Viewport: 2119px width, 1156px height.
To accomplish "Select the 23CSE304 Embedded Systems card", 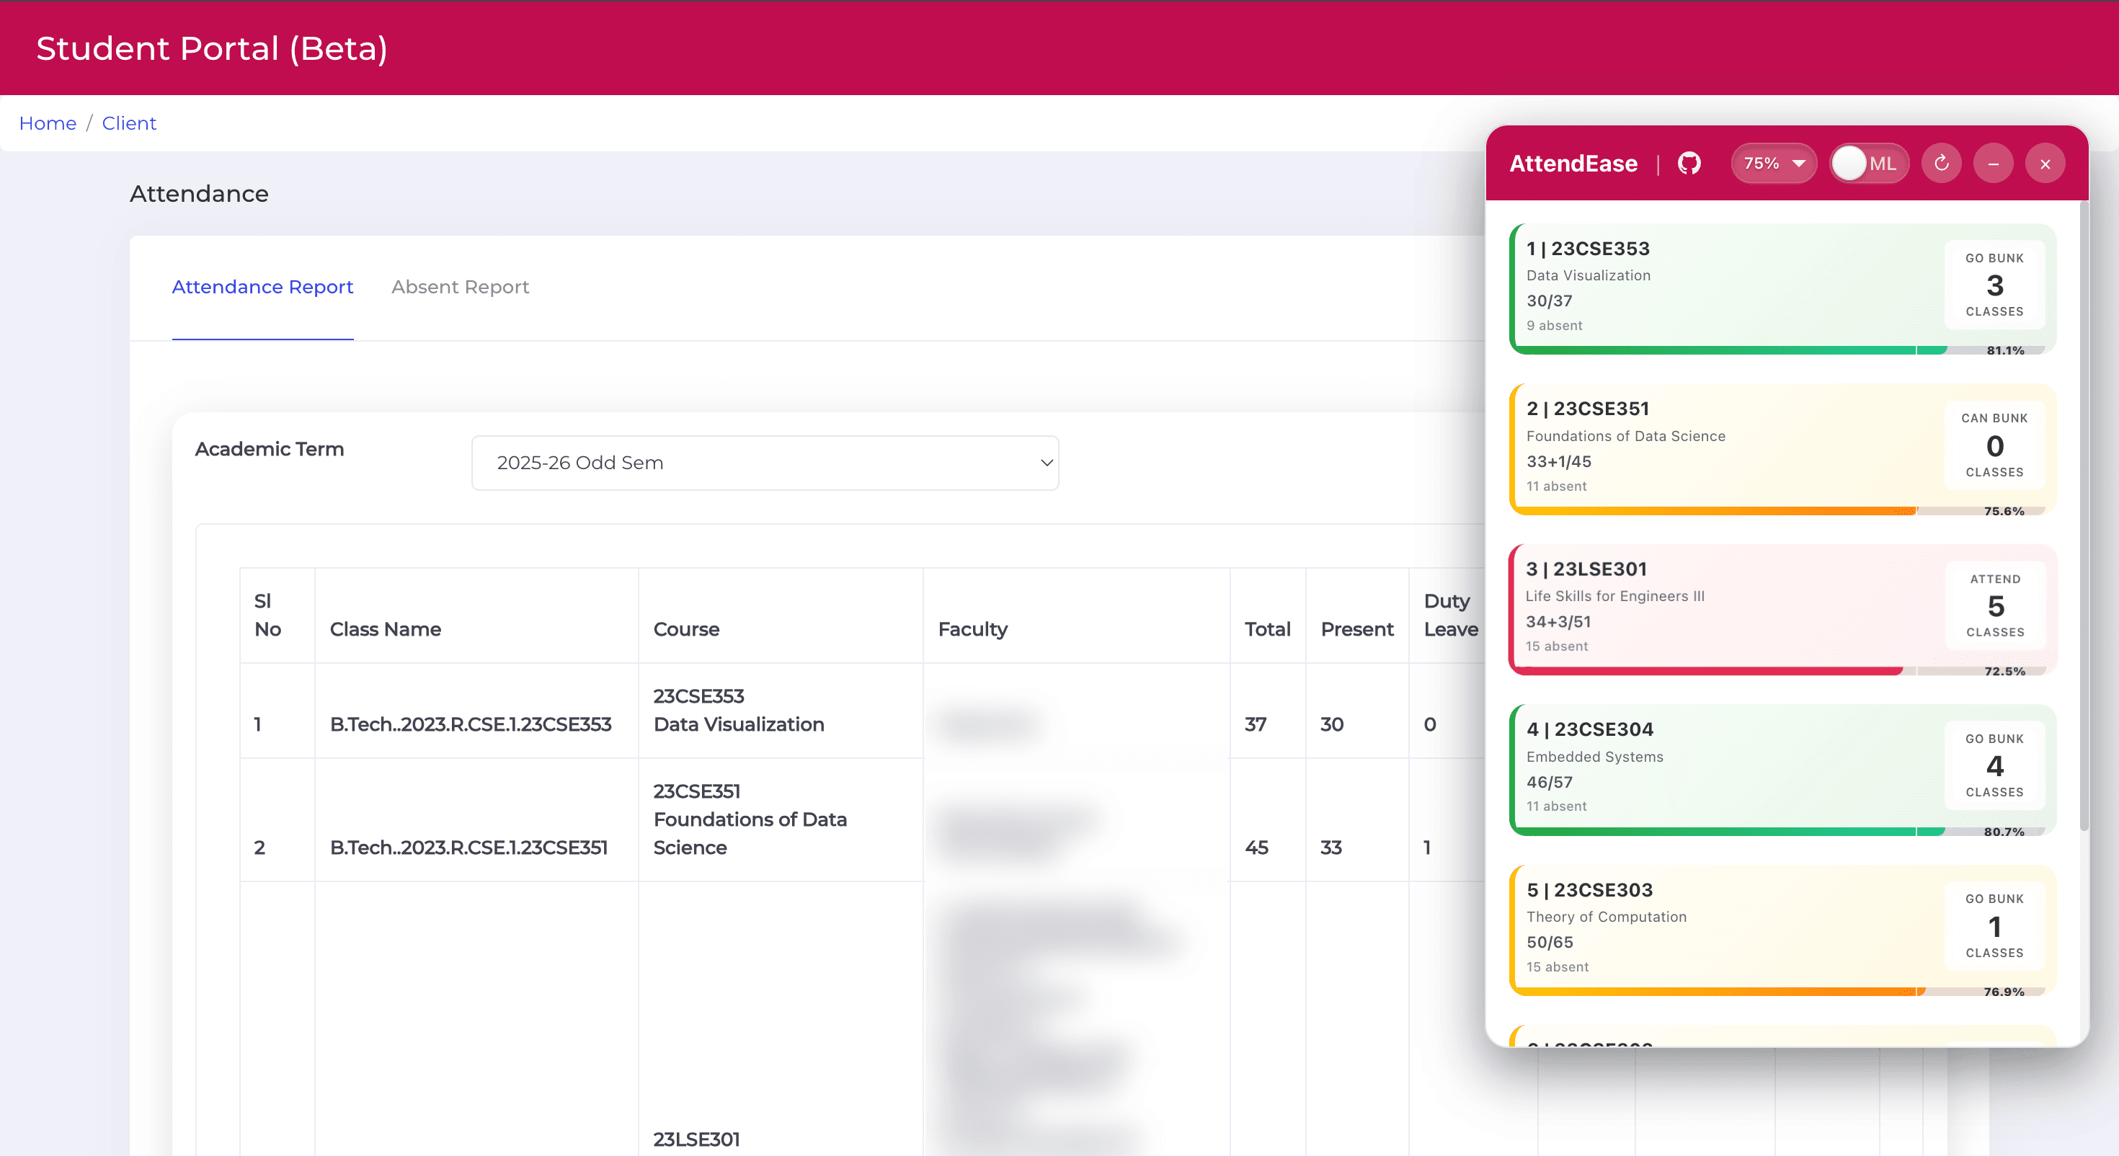I will 1782,770.
